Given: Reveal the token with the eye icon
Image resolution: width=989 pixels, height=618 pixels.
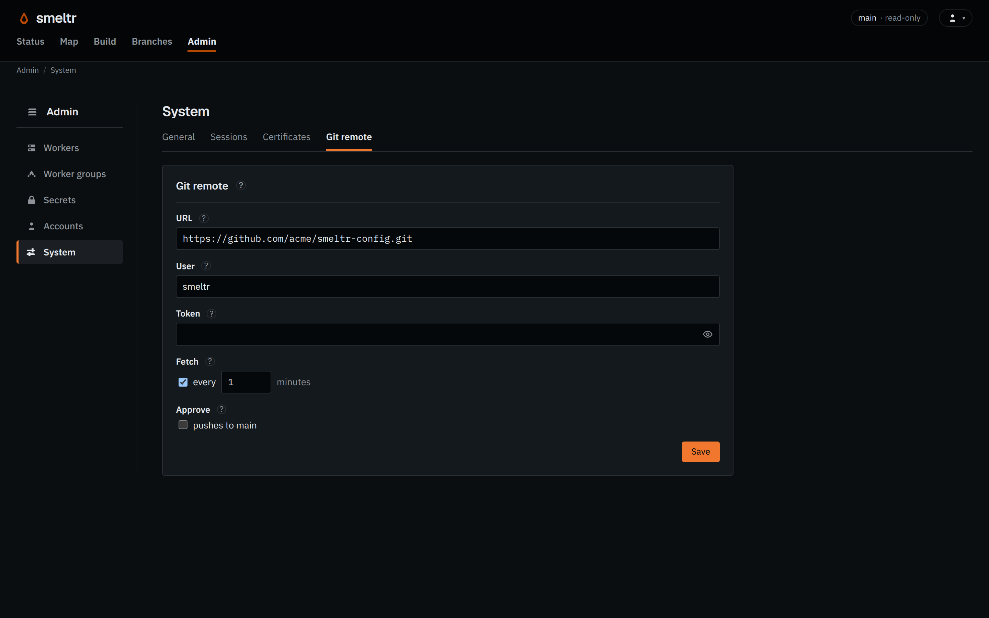Looking at the screenshot, I should click(x=707, y=334).
